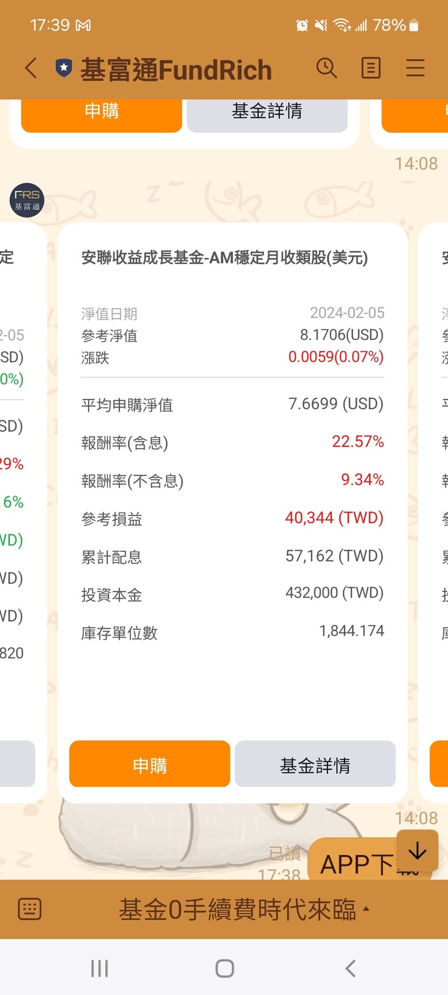
Task: Open 基金詳情 on the 安聯收益成長基金 card
Action: coord(315,764)
